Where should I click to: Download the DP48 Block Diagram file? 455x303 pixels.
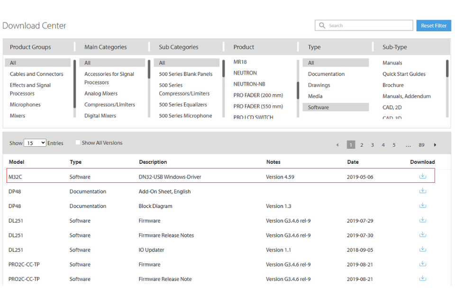(x=422, y=206)
